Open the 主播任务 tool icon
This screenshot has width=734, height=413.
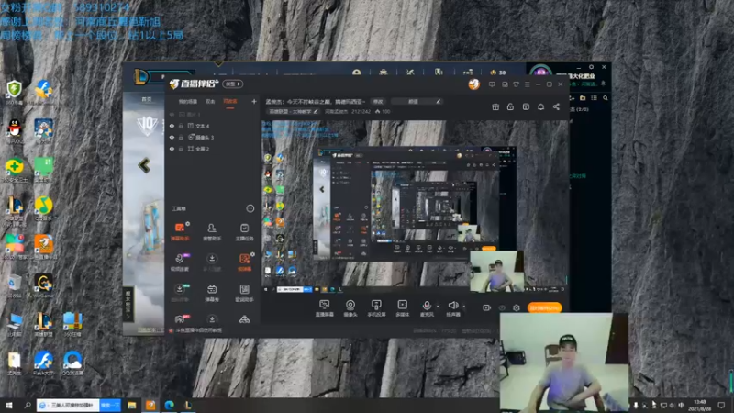pos(244,231)
